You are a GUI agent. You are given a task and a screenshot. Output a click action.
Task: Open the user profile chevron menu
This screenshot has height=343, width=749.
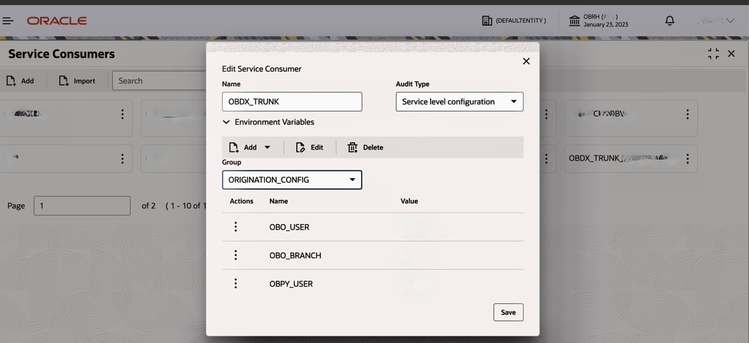click(730, 20)
